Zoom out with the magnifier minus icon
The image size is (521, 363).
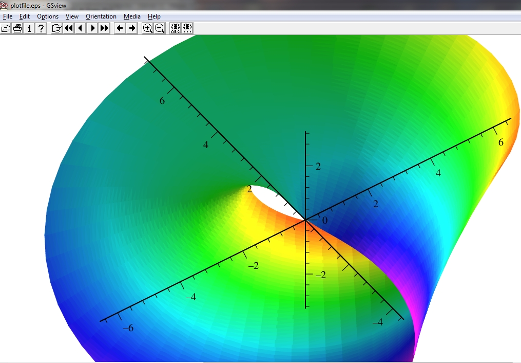tap(160, 28)
